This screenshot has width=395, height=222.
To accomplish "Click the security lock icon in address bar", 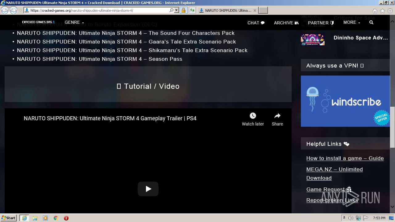I will click(x=183, y=10).
